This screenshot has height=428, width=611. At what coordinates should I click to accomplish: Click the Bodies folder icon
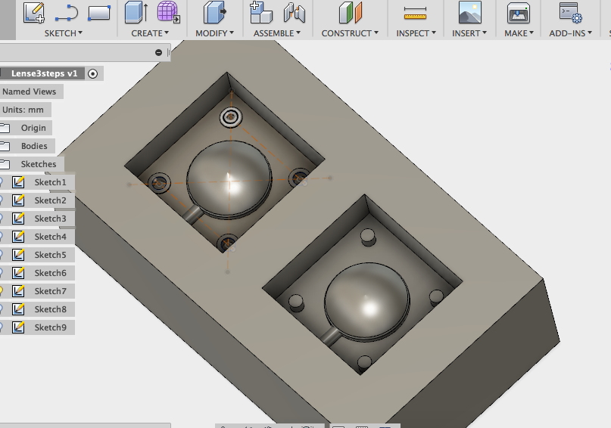5,146
